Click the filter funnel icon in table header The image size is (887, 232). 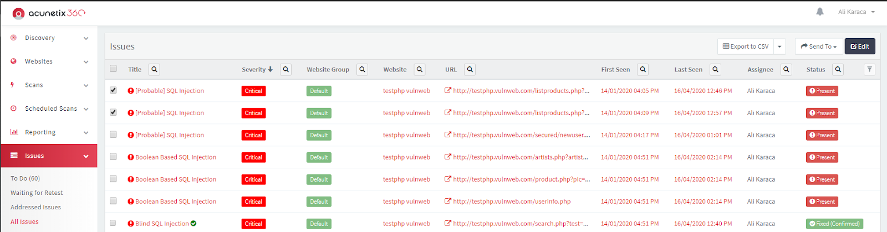[x=869, y=69]
